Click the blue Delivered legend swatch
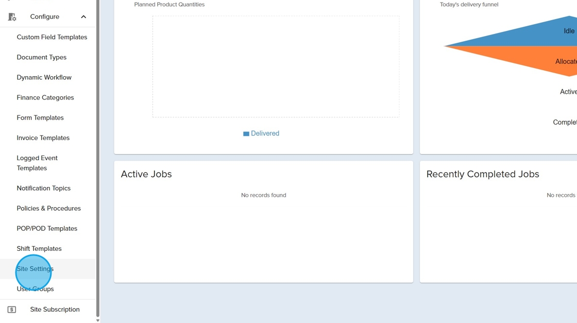 pos(246,134)
